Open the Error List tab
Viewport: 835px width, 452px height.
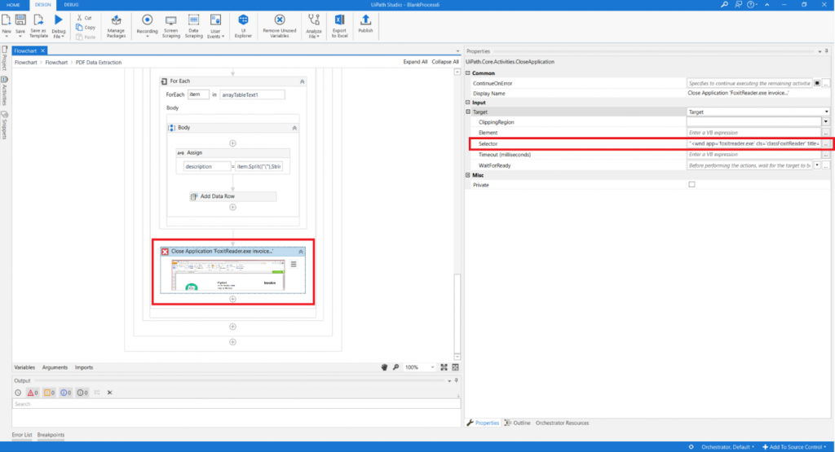click(x=22, y=434)
